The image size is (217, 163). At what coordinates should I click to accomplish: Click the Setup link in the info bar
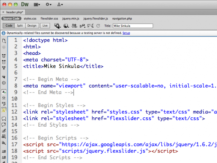[126, 33]
